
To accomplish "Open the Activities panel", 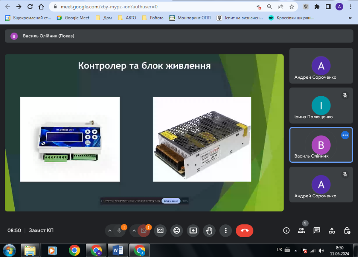I will [332, 230].
